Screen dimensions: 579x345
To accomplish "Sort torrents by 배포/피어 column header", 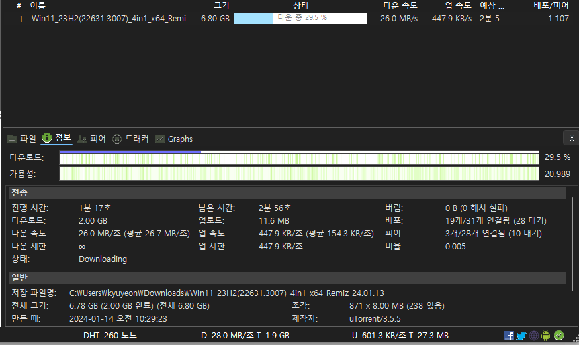I will coord(551,5).
